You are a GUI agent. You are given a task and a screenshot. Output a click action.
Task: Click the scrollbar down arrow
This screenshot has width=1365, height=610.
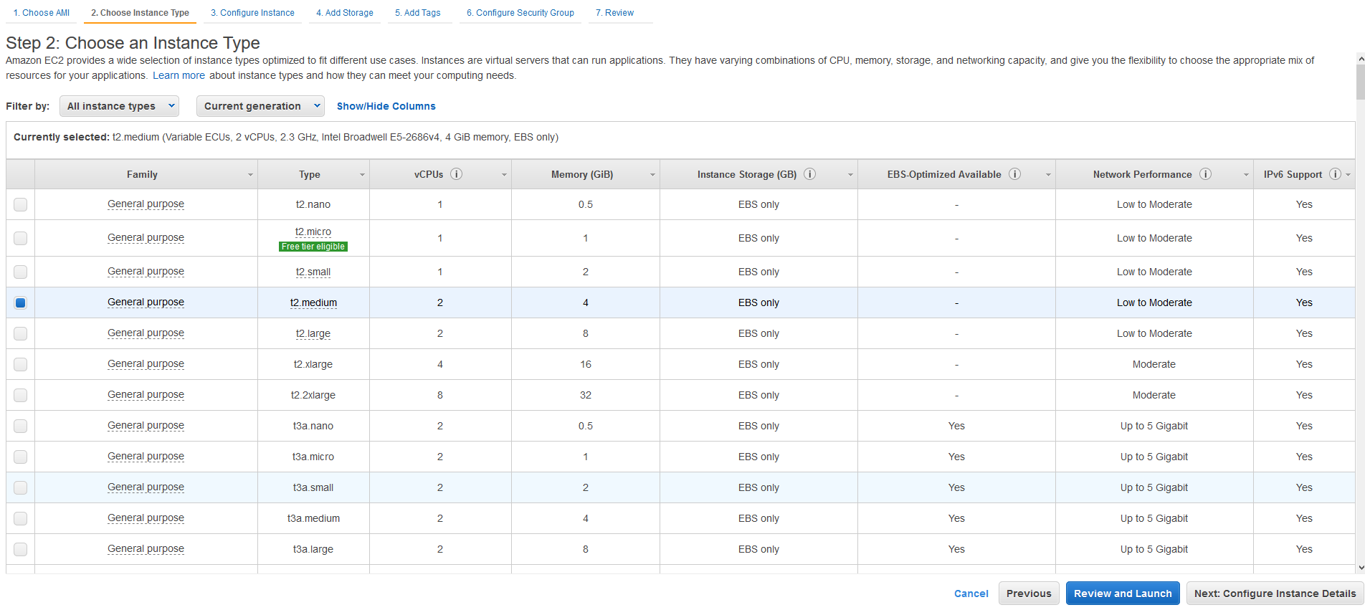pyautogui.click(x=1361, y=568)
